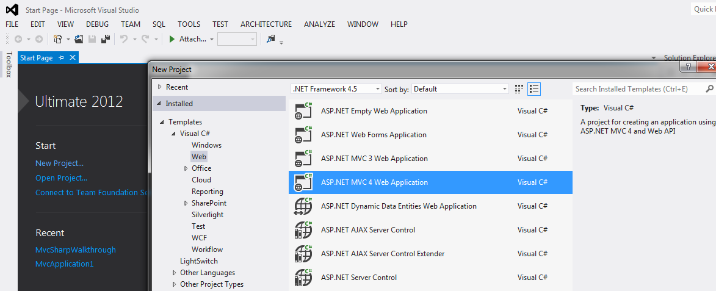Click the Open Project... link
716x291 pixels.
click(x=61, y=178)
